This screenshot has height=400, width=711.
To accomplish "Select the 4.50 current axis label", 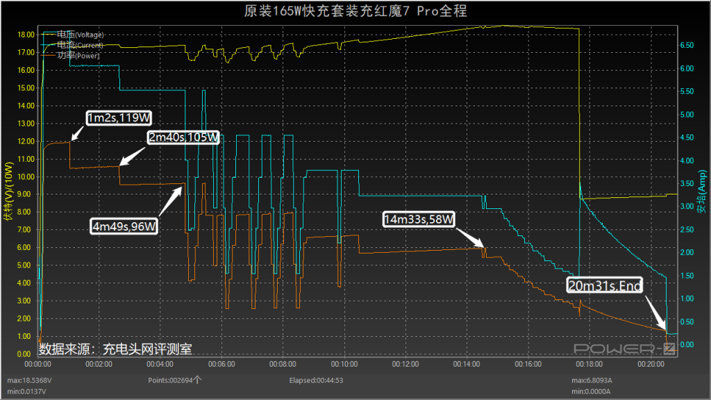I will click(687, 137).
